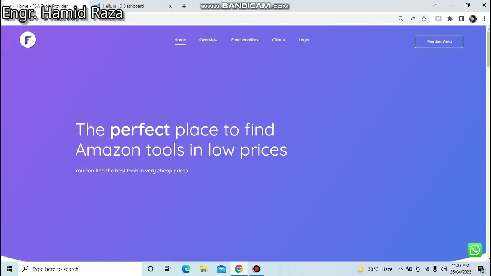Click the Windows search box
Image resolution: width=491 pixels, height=276 pixels.
pos(80,269)
